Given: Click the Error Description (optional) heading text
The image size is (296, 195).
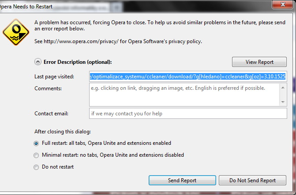Looking at the screenshot, I should (x=78, y=62).
